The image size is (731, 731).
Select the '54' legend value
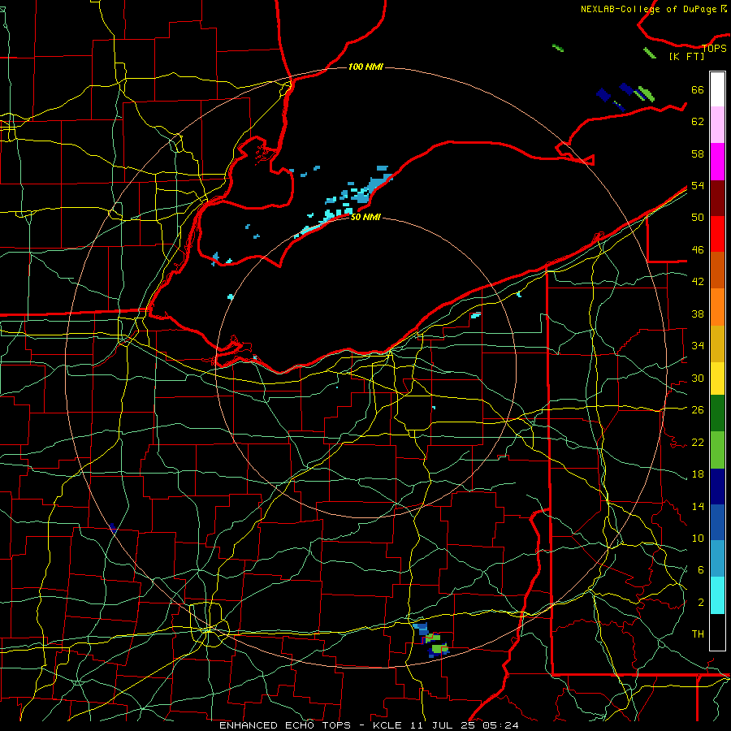698,185
